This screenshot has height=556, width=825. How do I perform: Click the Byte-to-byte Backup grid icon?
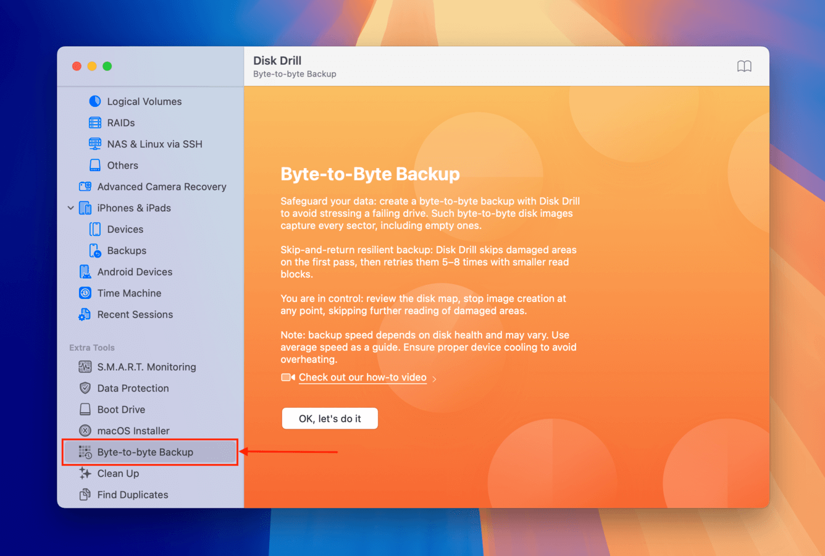coord(85,452)
